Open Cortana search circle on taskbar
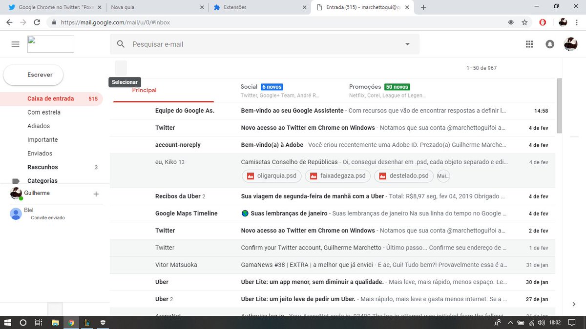 (23, 323)
